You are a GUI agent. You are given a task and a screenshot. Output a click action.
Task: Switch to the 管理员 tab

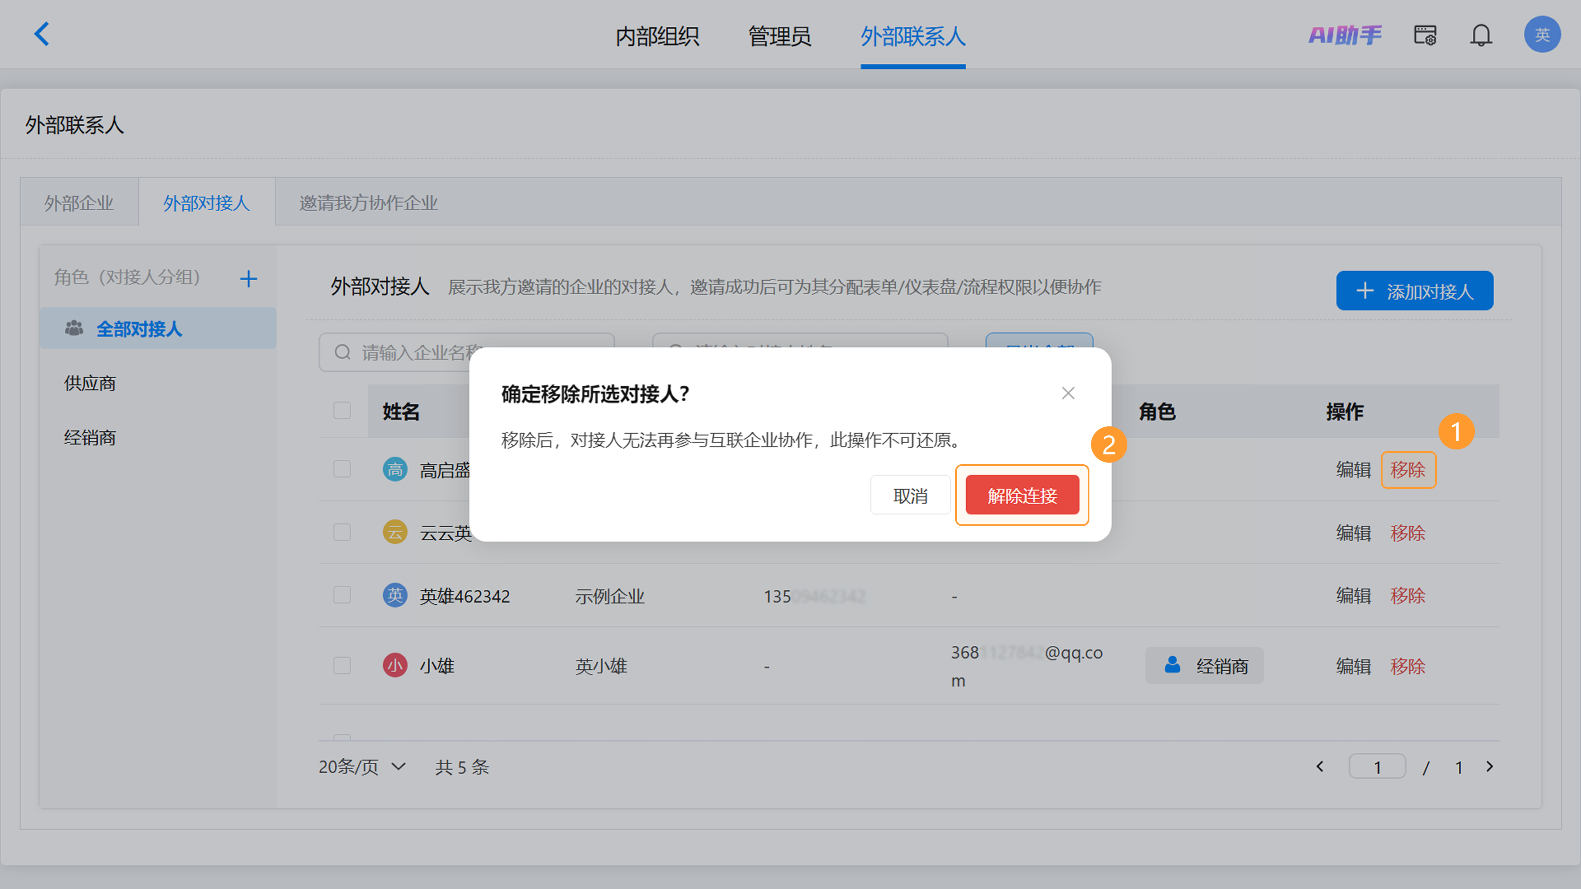coord(779,36)
